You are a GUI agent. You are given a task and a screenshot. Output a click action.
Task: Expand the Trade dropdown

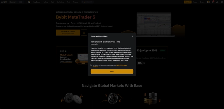click(53, 2)
